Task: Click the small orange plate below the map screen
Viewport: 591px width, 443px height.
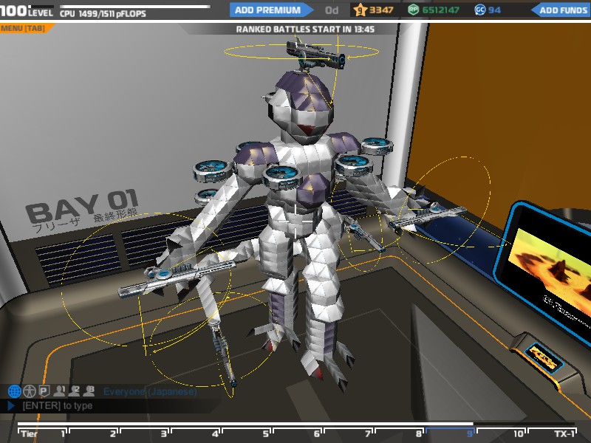Action: pos(544,358)
